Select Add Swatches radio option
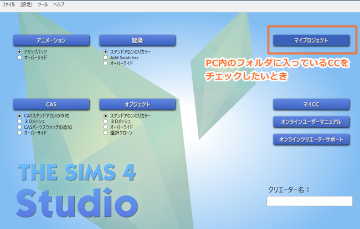The height and width of the screenshot is (229, 360). pyautogui.click(x=105, y=58)
